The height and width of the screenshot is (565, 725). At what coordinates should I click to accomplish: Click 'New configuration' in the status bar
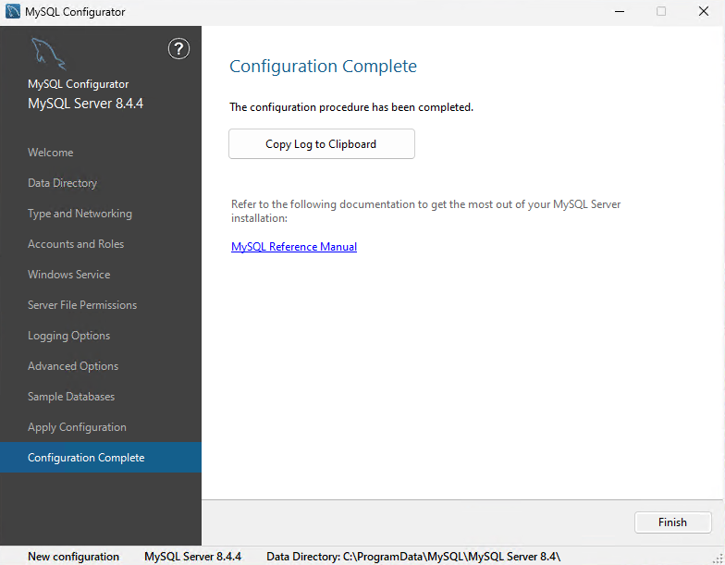(x=74, y=557)
